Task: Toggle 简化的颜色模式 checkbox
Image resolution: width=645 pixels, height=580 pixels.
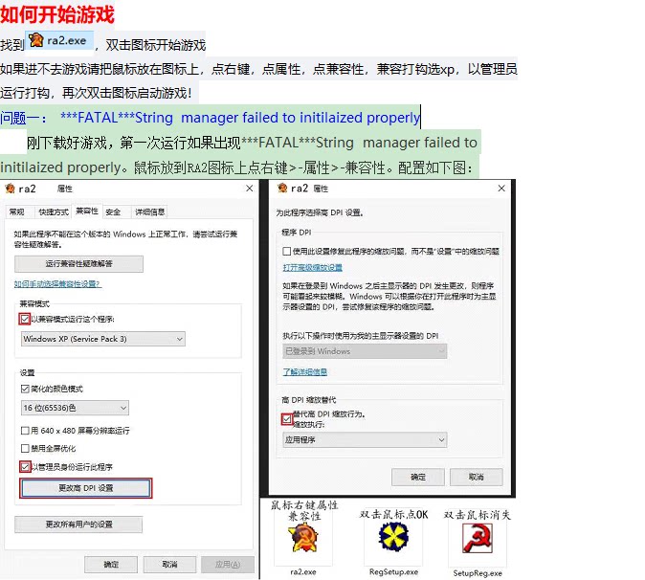Action: point(25,389)
